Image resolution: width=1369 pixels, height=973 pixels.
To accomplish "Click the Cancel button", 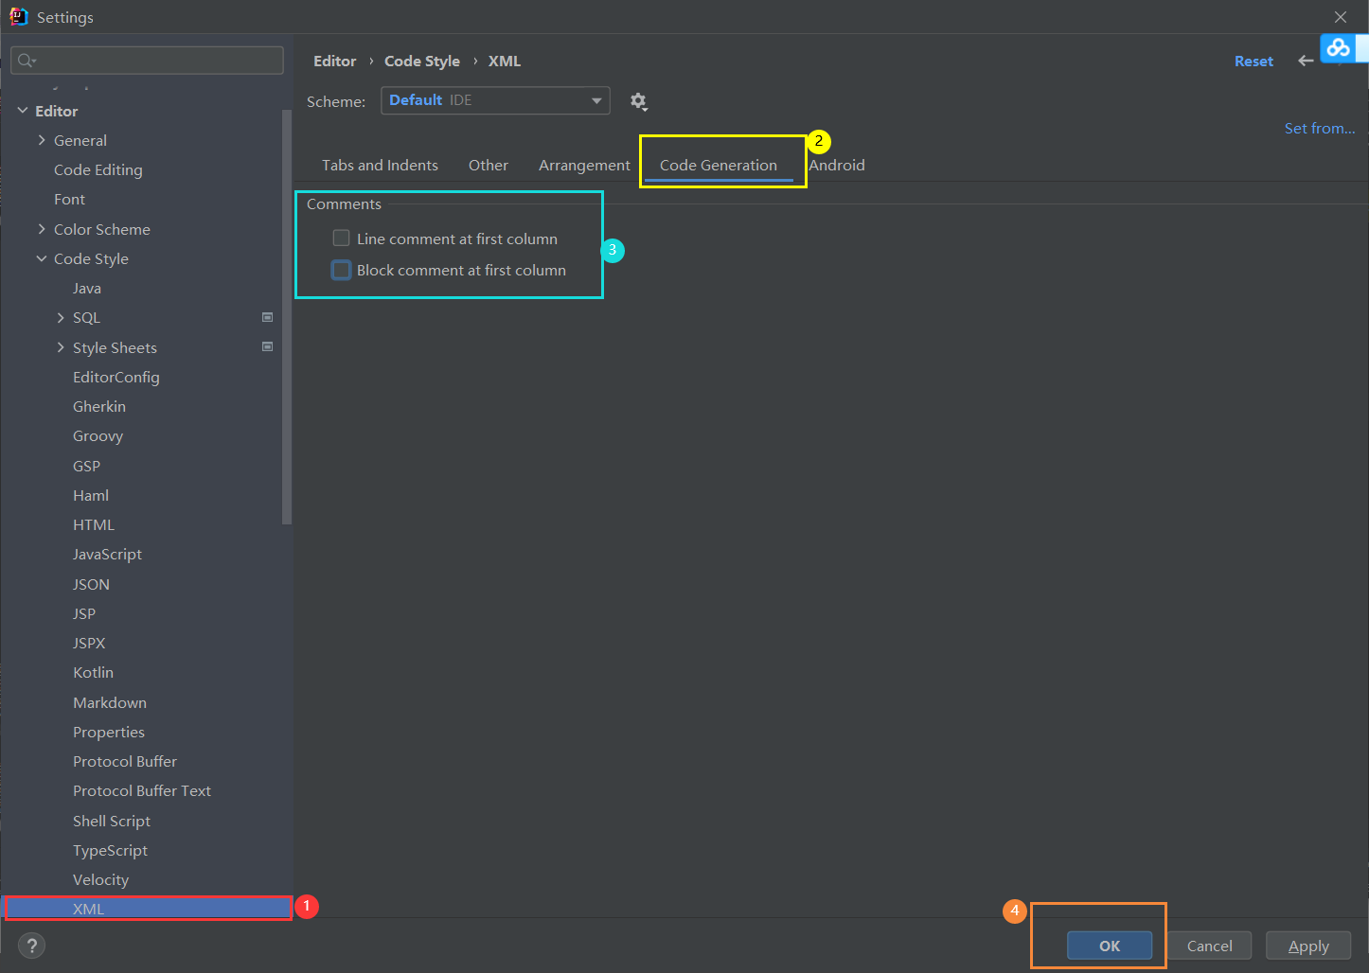I will click(1210, 946).
